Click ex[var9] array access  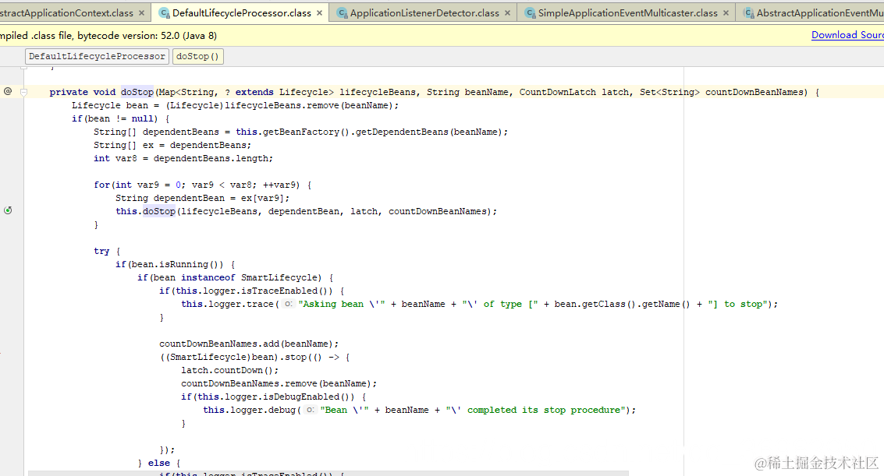tap(263, 199)
